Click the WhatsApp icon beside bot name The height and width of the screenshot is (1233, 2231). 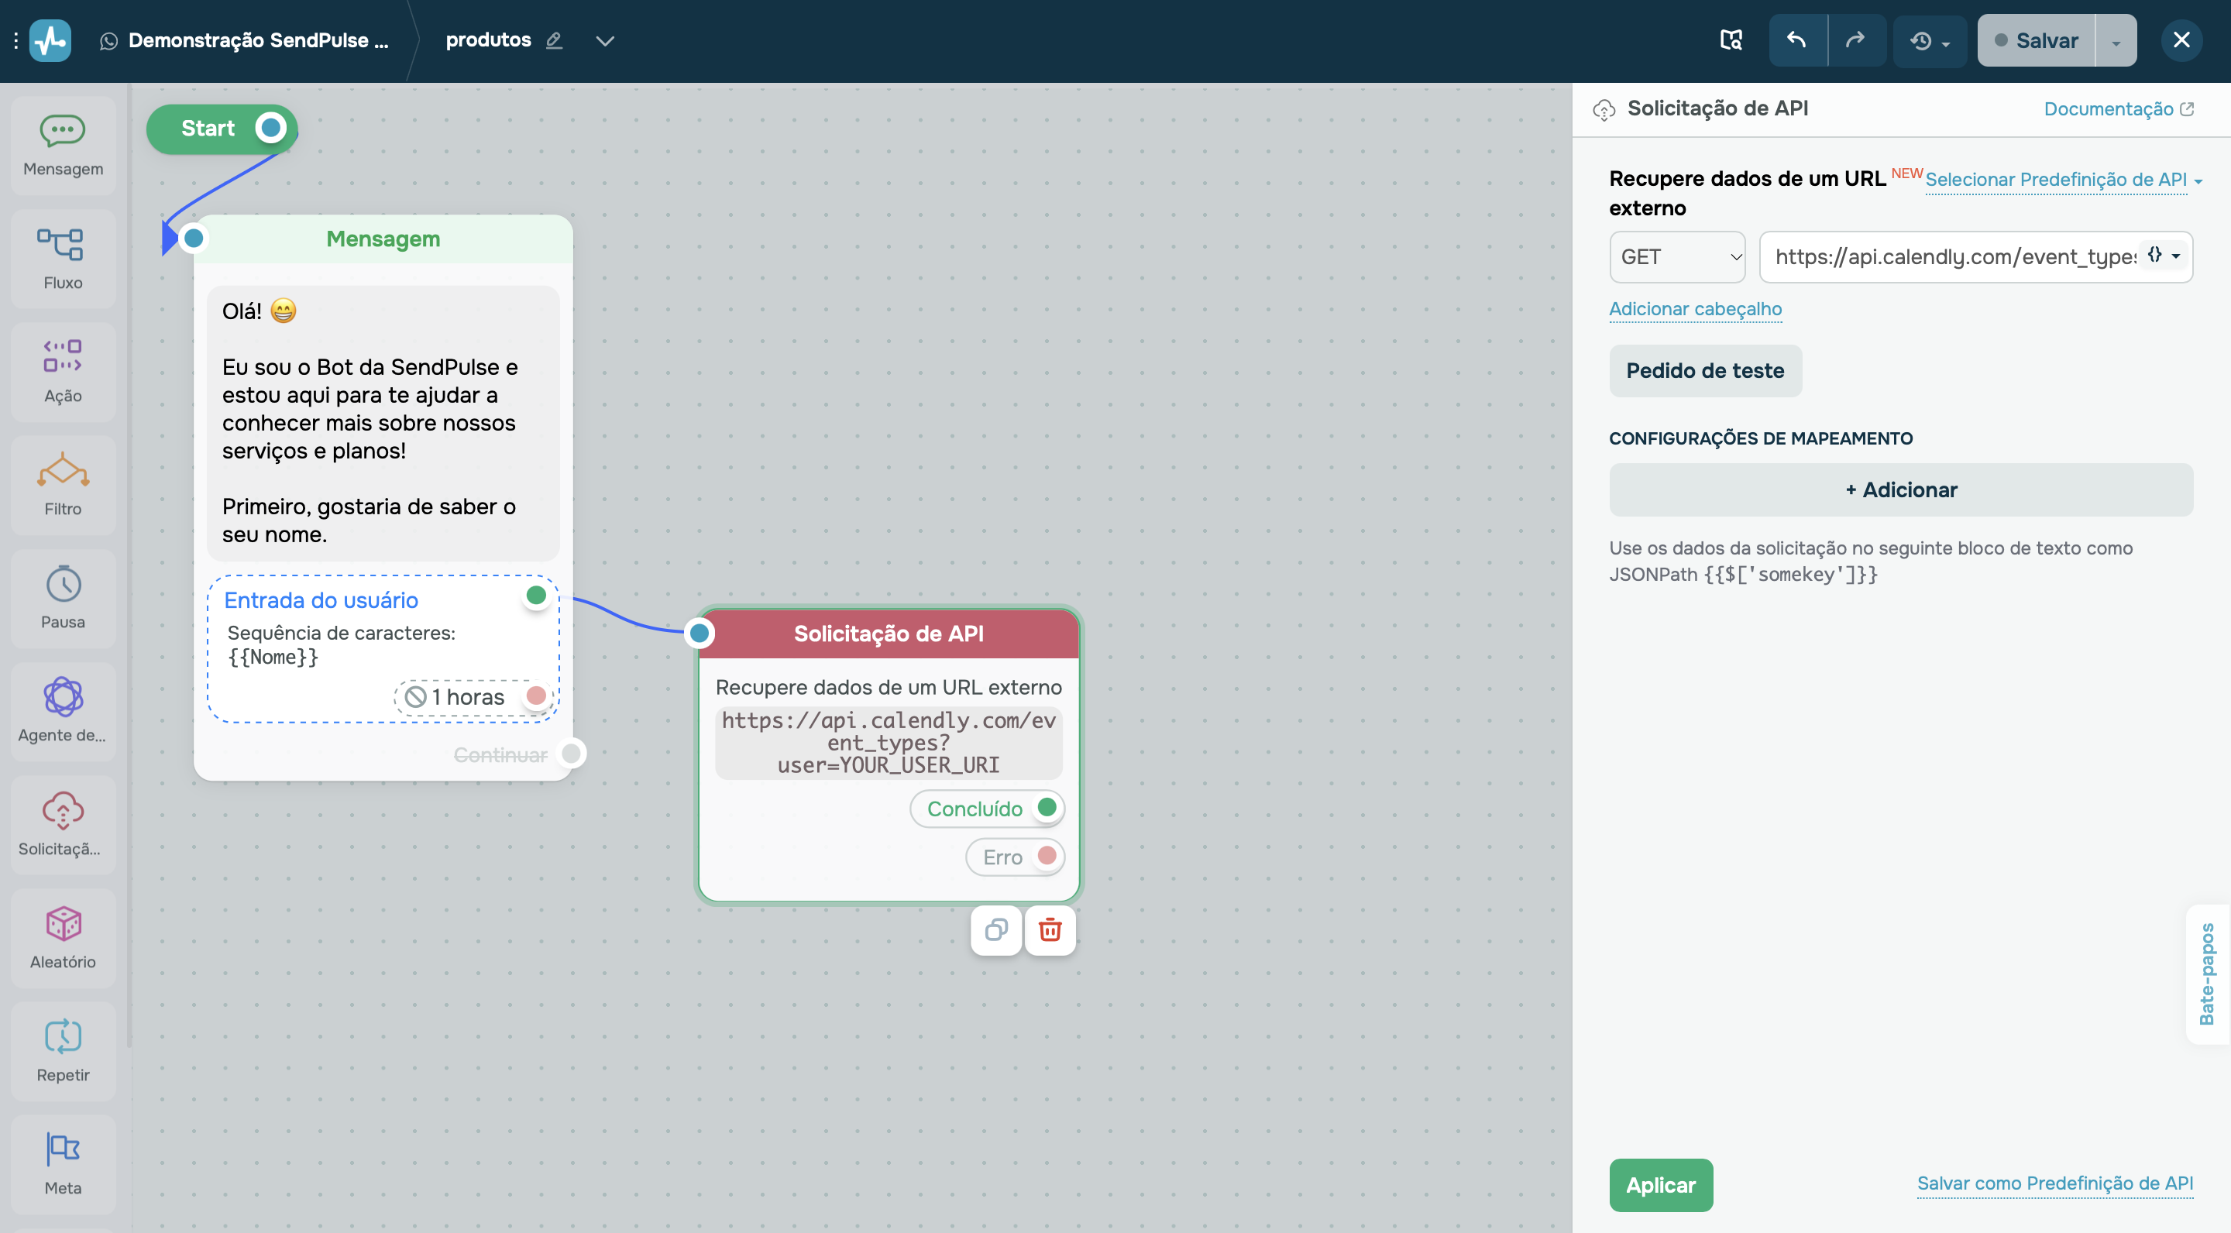pos(109,41)
